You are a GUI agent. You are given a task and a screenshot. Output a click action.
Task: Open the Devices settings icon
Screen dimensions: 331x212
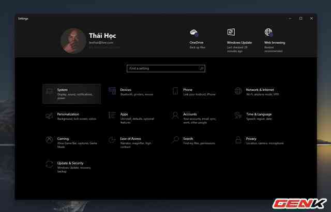[x=112, y=91]
